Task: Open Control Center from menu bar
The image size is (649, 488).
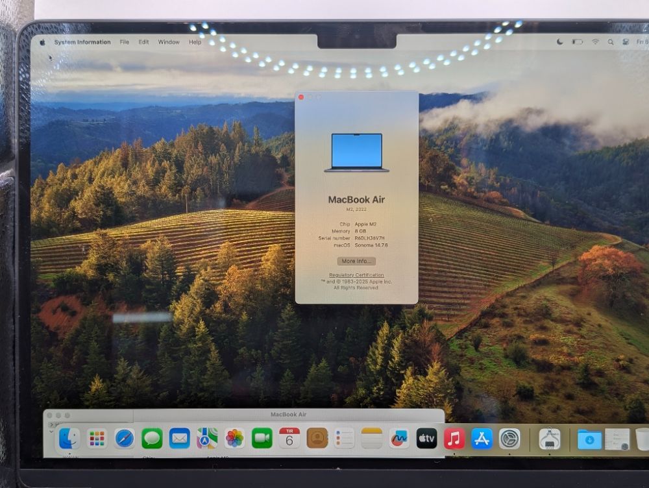Action: tap(626, 42)
